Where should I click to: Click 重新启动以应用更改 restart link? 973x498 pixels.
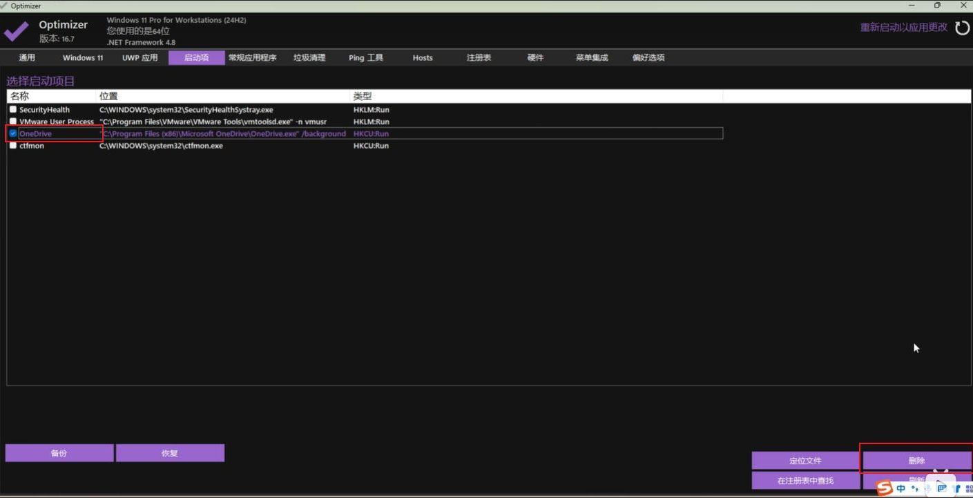(903, 28)
